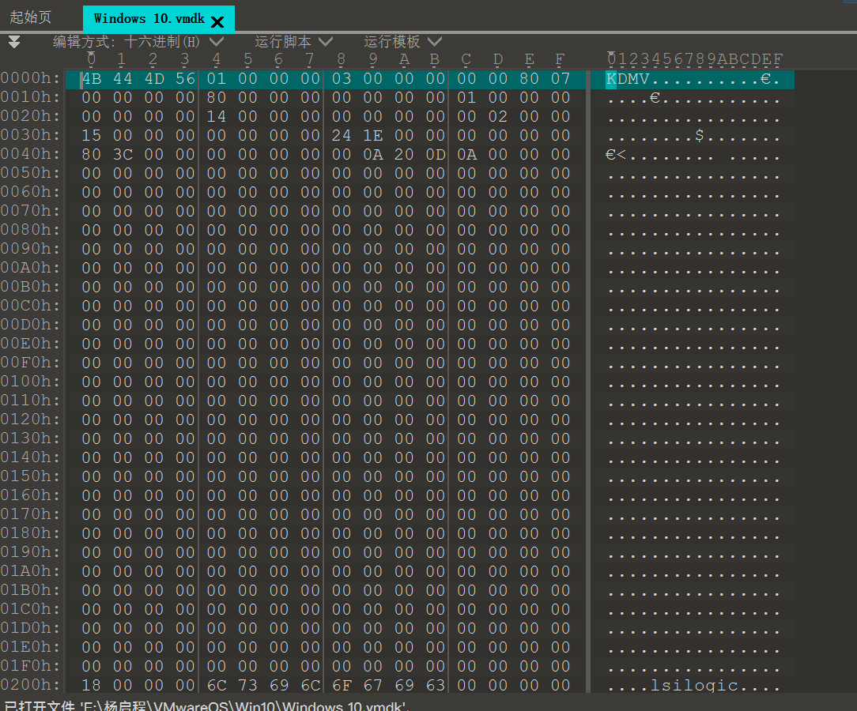Click column header 0 in hex ruler
The image size is (857, 711).
pyautogui.click(x=91, y=59)
